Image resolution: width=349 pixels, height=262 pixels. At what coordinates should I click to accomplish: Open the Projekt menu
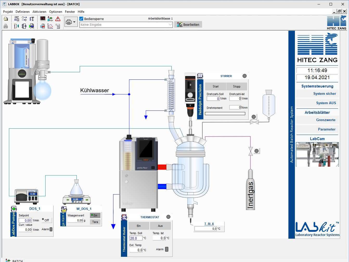point(8,12)
